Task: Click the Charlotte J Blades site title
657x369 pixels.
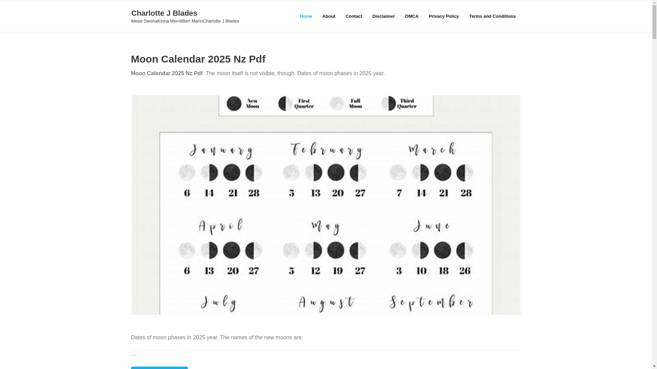Action: [164, 13]
